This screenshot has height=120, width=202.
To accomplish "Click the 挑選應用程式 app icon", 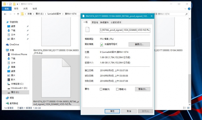I will (102, 44).
